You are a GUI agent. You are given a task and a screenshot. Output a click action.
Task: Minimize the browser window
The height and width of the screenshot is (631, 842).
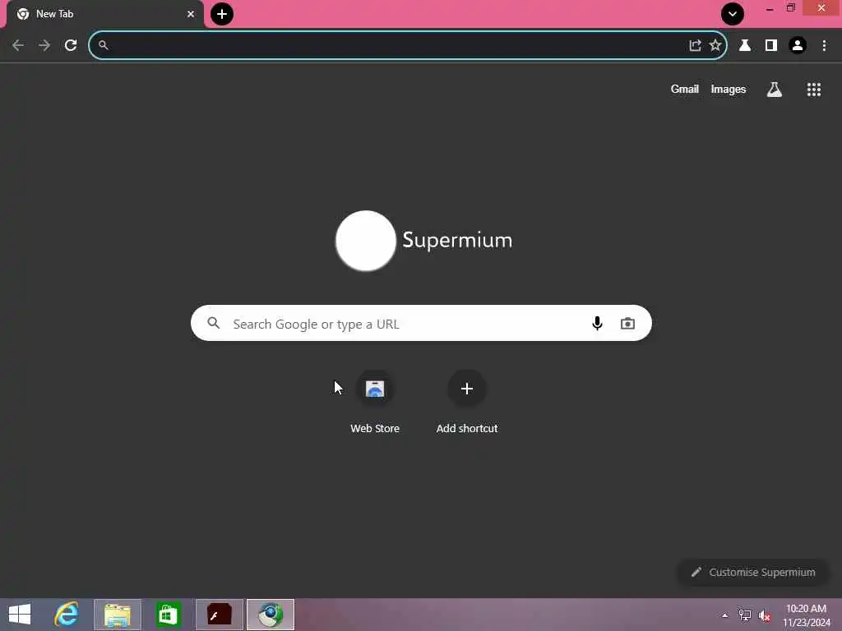770,8
